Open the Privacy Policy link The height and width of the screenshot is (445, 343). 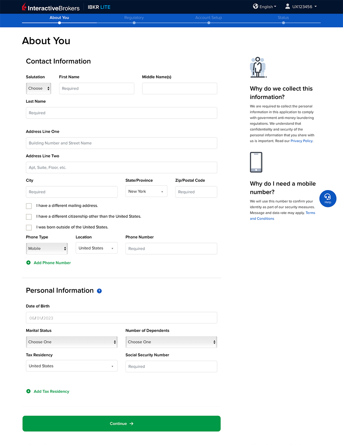(301, 141)
